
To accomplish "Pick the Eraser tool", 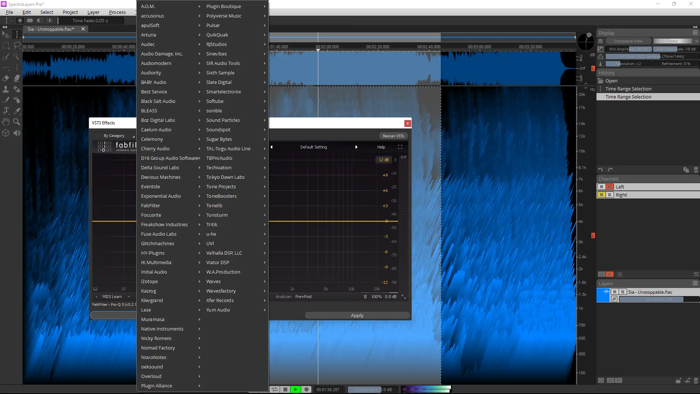I will tap(6, 78).
